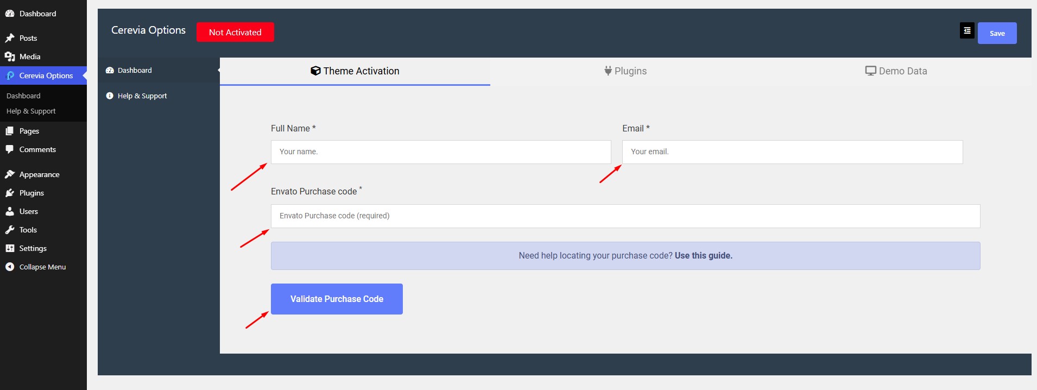The height and width of the screenshot is (390, 1037).
Task: Click the Appearance paintbrush icon
Action: click(10, 174)
